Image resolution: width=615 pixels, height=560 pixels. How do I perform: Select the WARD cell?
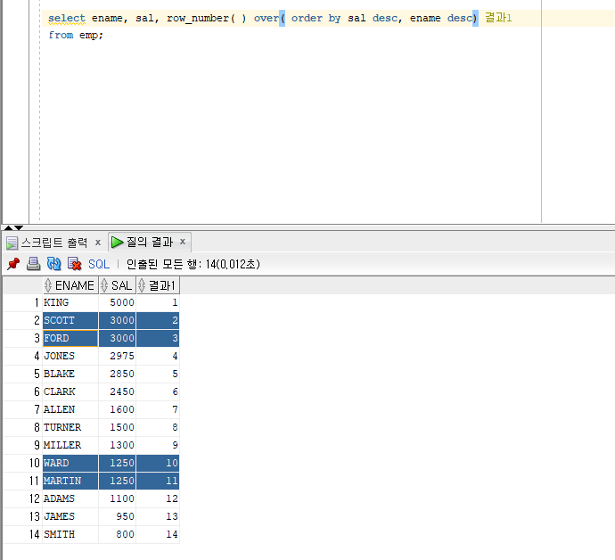pos(70,463)
